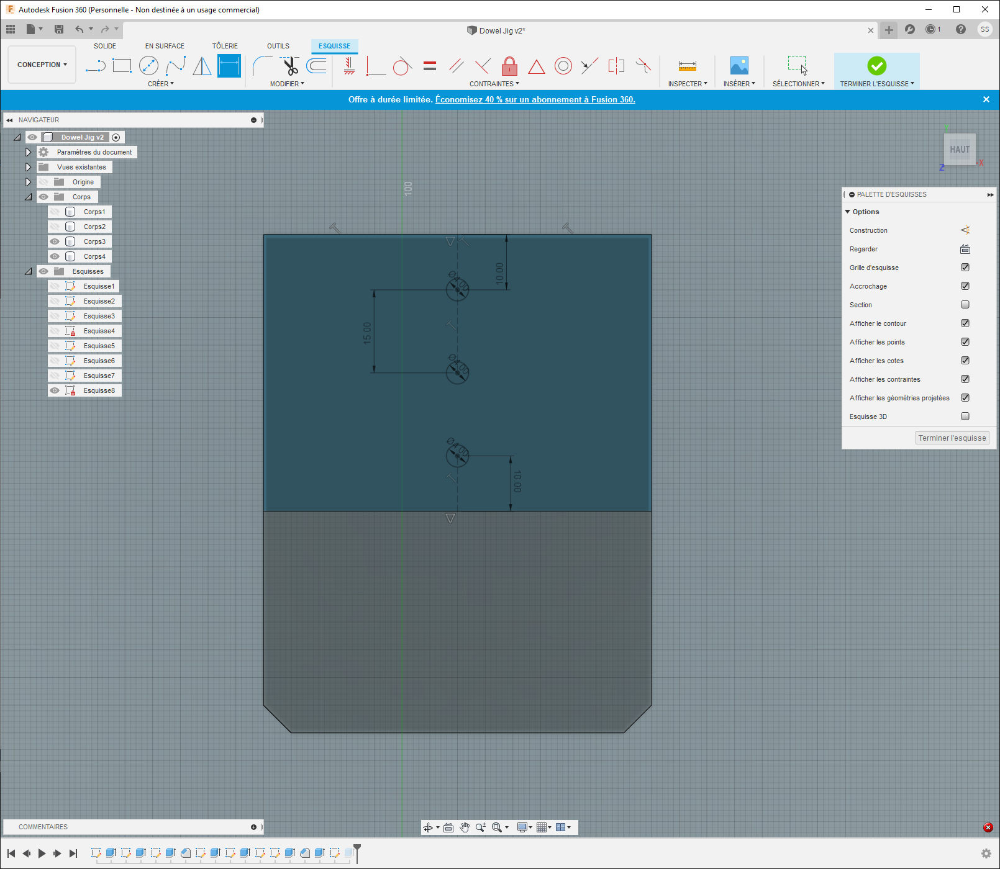Hide Corps3 using its eye icon

click(x=55, y=241)
